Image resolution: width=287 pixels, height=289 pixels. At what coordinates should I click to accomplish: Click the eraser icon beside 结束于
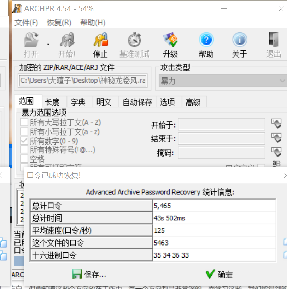point(276,138)
